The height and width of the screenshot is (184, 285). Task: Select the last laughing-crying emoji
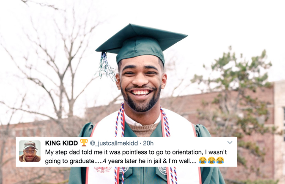click(x=220, y=161)
